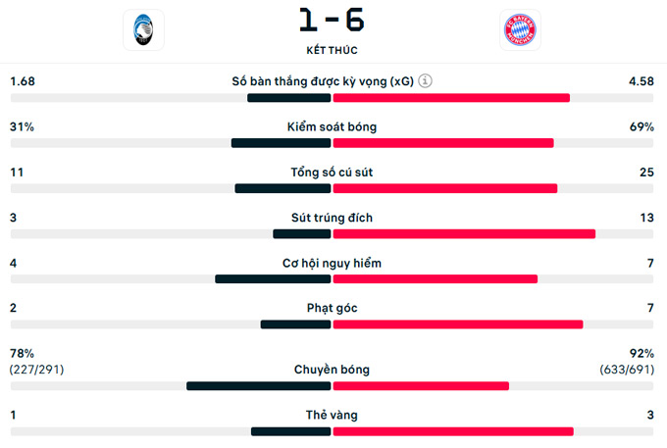Open the Tổng số cú sút stat row
This screenshot has height=448, width=667.
click(332, 173)
